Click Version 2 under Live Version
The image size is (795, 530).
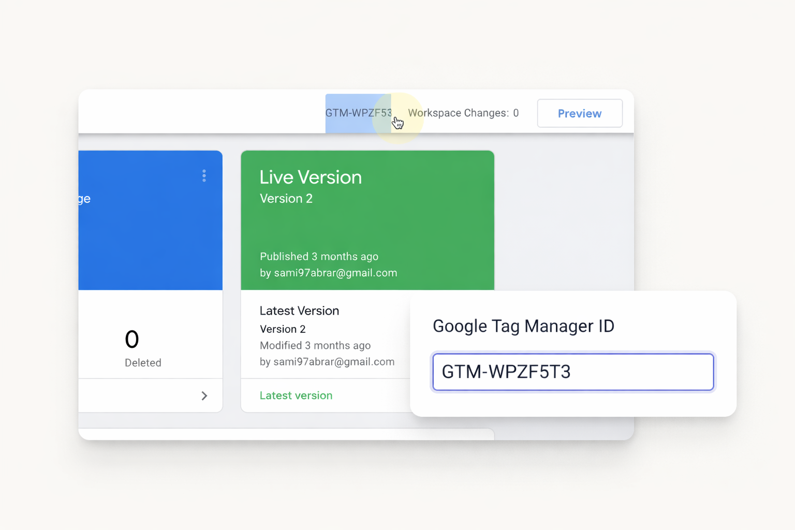[x=286, y=199]
